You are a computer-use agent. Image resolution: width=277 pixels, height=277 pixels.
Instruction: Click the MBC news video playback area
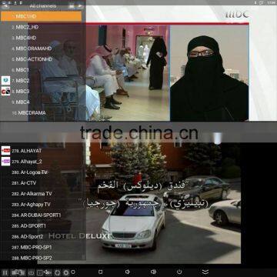click(167, 72)
